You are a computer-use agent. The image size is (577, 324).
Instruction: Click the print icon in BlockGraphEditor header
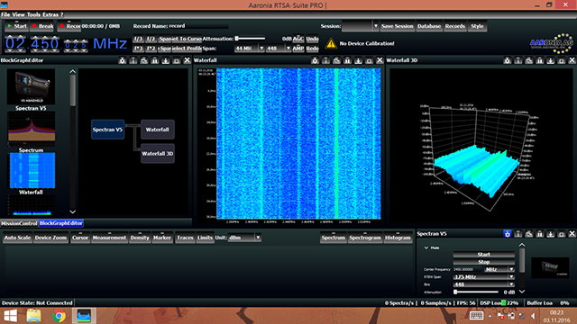144,60
